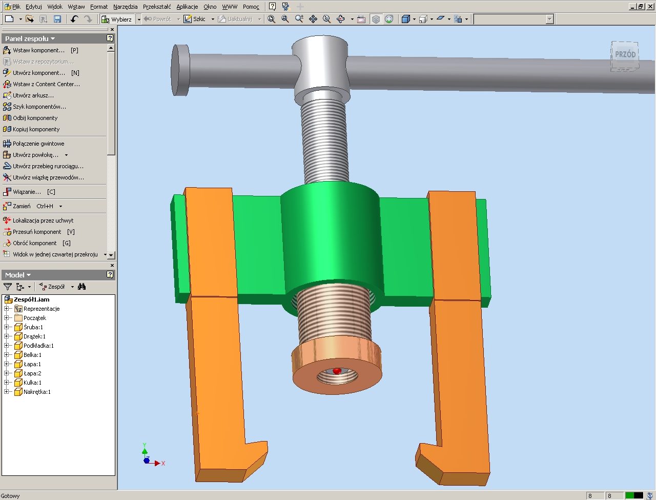Screen dimensions: 656x500
Task: Select Kulka:1 in the model tree
Action: click(x=32, y=383)
